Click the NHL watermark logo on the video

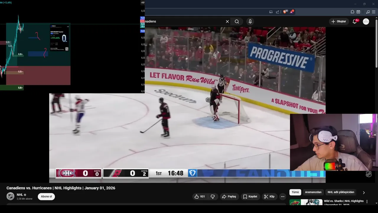369,174
